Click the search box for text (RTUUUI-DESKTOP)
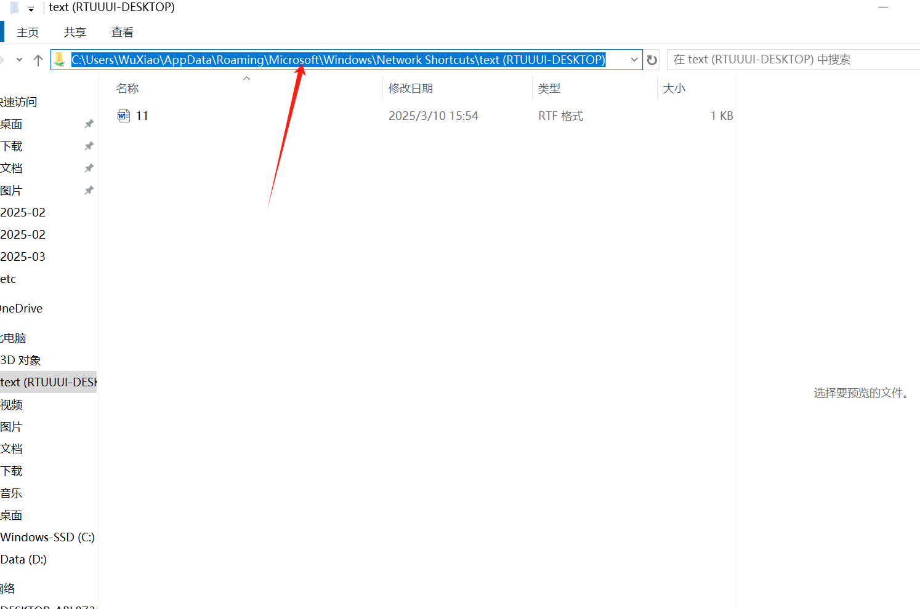 click(x=791, y=60)
